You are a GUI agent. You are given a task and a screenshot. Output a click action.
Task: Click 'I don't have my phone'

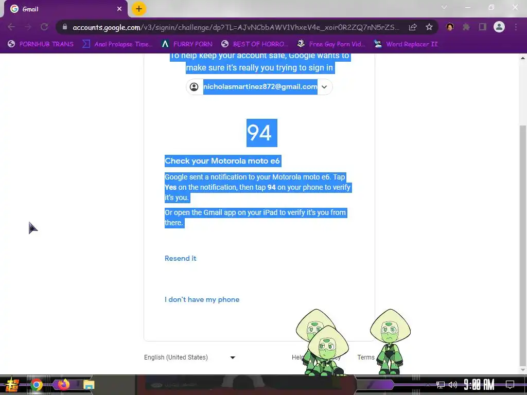coord(202,300)
